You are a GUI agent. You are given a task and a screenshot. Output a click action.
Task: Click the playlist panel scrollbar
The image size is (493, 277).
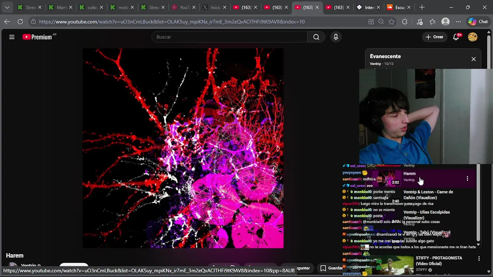(x=478, y=202)
